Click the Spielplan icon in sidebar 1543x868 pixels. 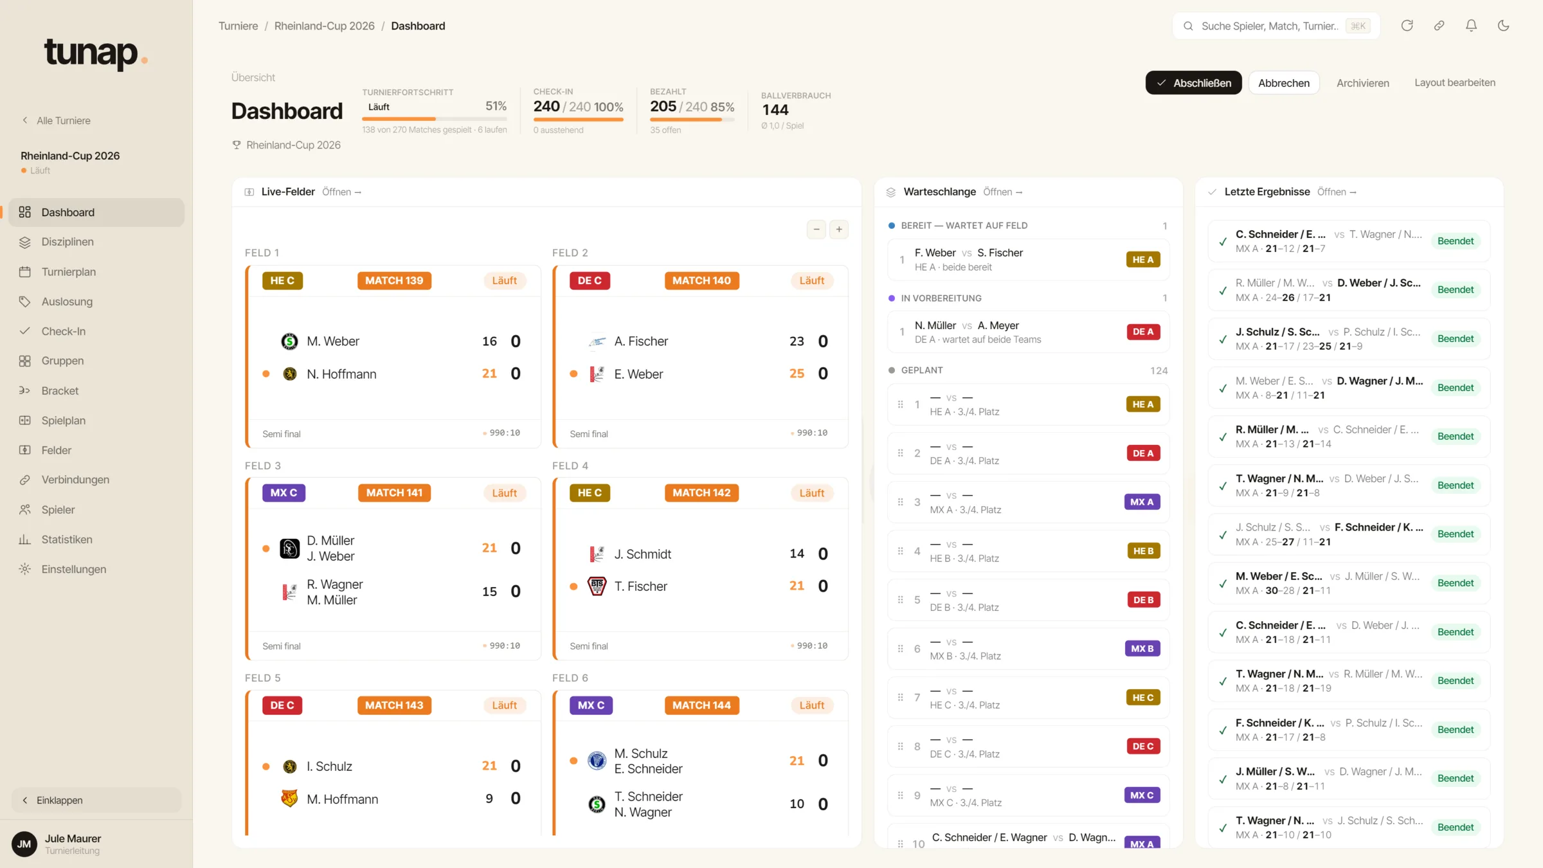[x=24, y=420]
